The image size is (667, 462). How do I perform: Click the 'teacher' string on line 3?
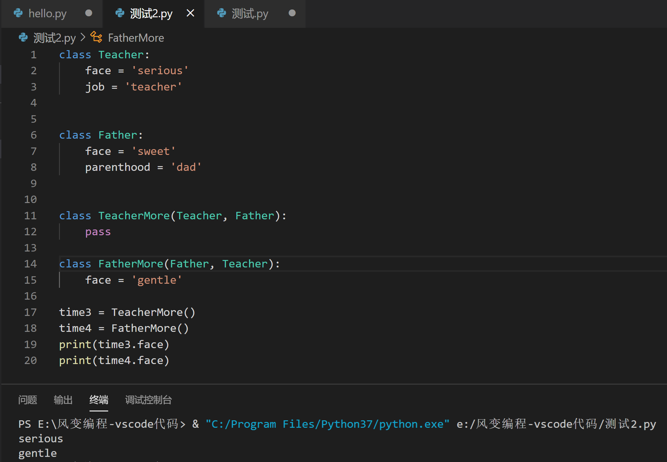(x=153, y=87)
